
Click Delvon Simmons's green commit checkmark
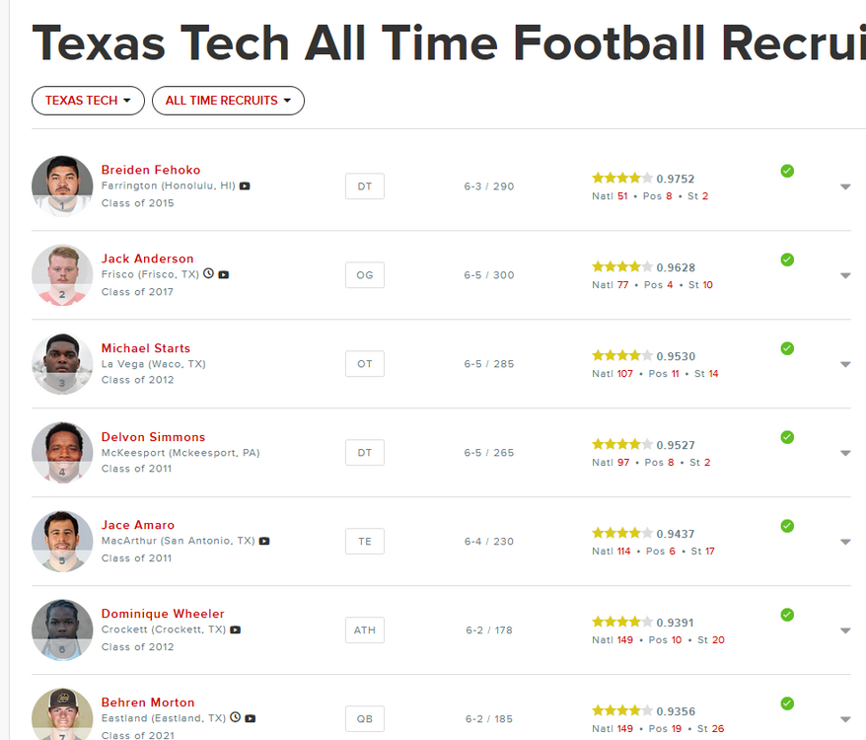tap(787, 437)
